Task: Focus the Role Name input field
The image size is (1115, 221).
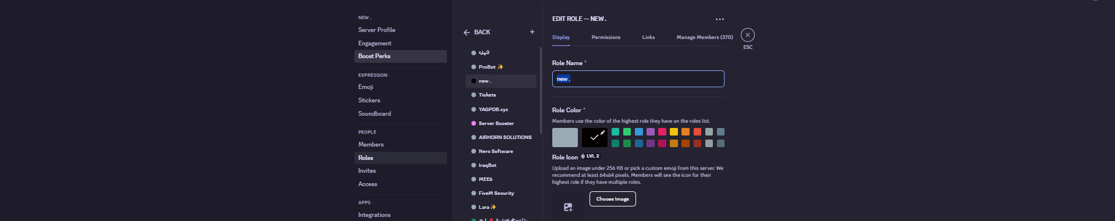Action: pyautogui.click(x=638, y=79)
